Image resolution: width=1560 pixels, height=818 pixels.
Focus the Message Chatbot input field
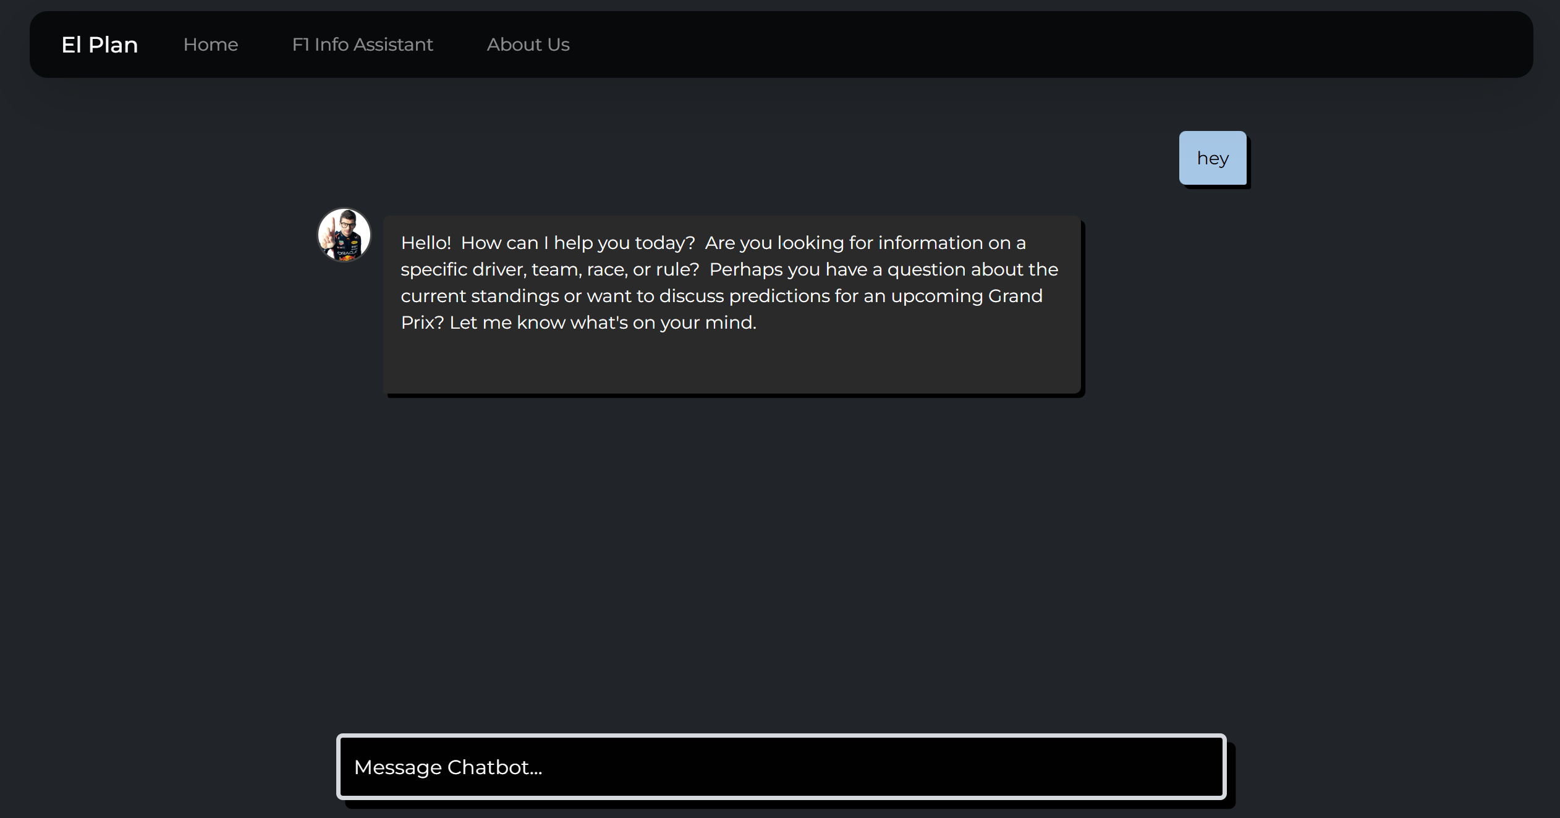point(781,767)
